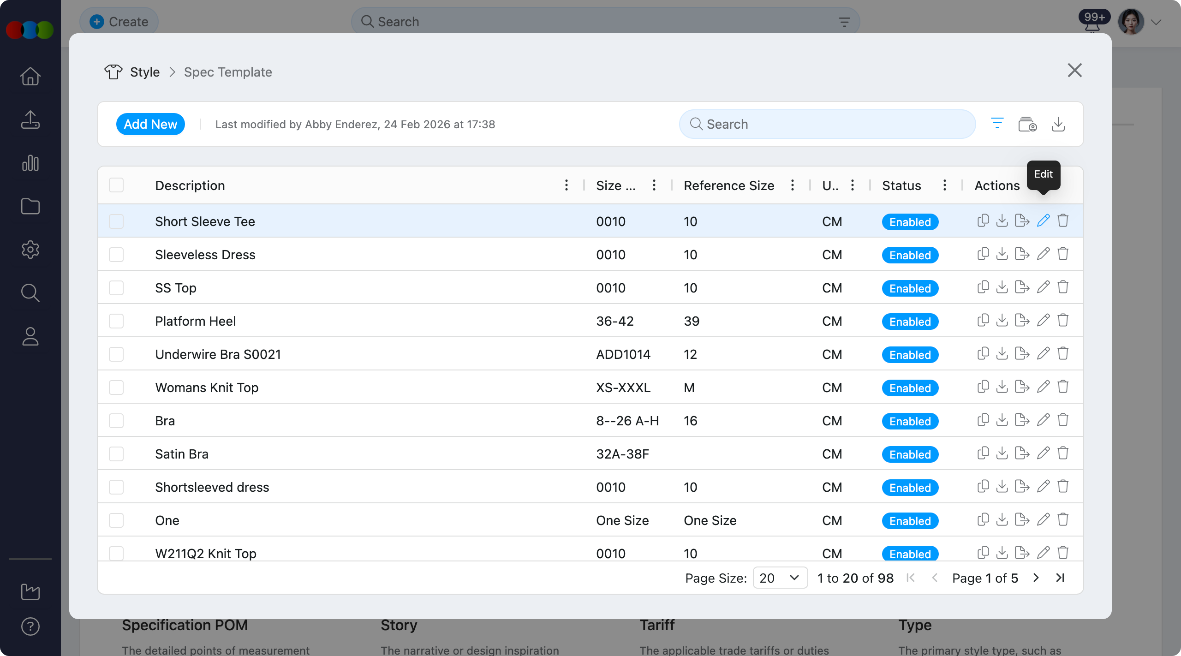Open the upload panel in sidebar
This screenshot has height=656, width=1181.
tap(30, 119)
